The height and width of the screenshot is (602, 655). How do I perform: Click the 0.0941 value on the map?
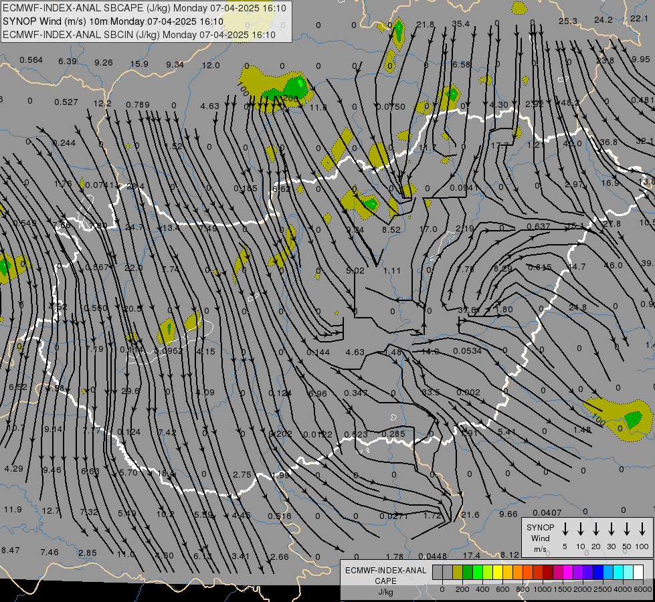[x=464, y=187]
